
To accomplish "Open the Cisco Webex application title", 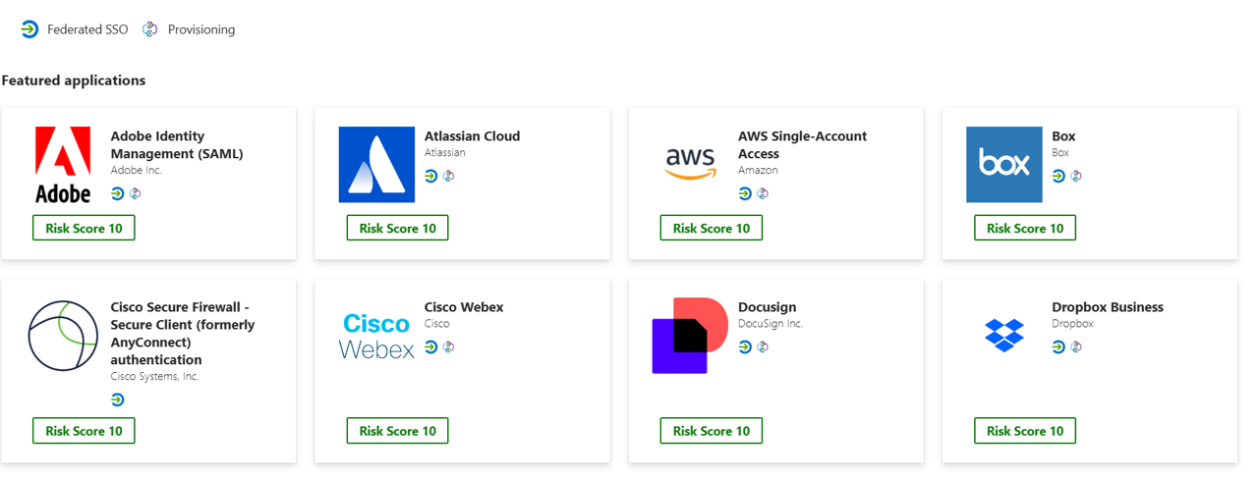I will [464, 307].
